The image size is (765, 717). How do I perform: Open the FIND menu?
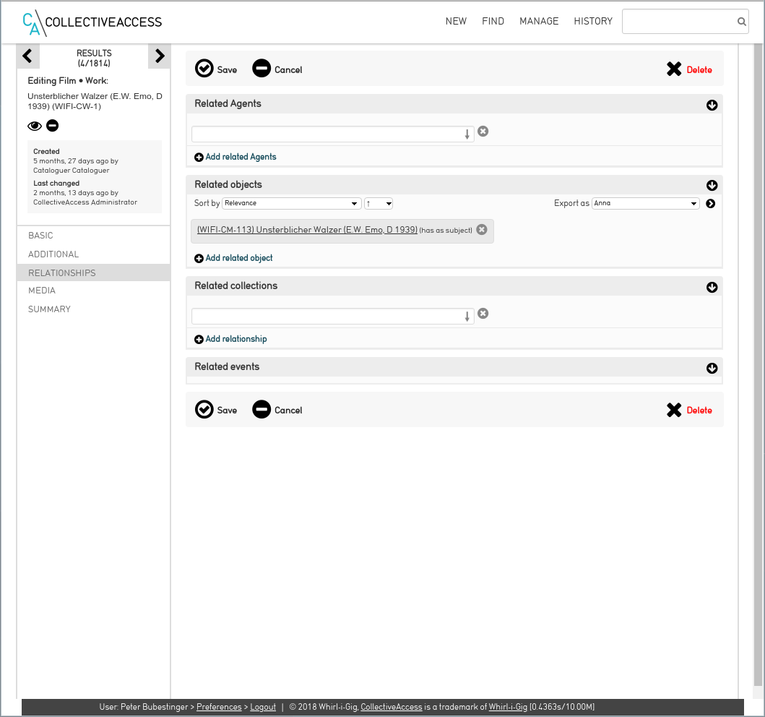[x=493, y=22]
